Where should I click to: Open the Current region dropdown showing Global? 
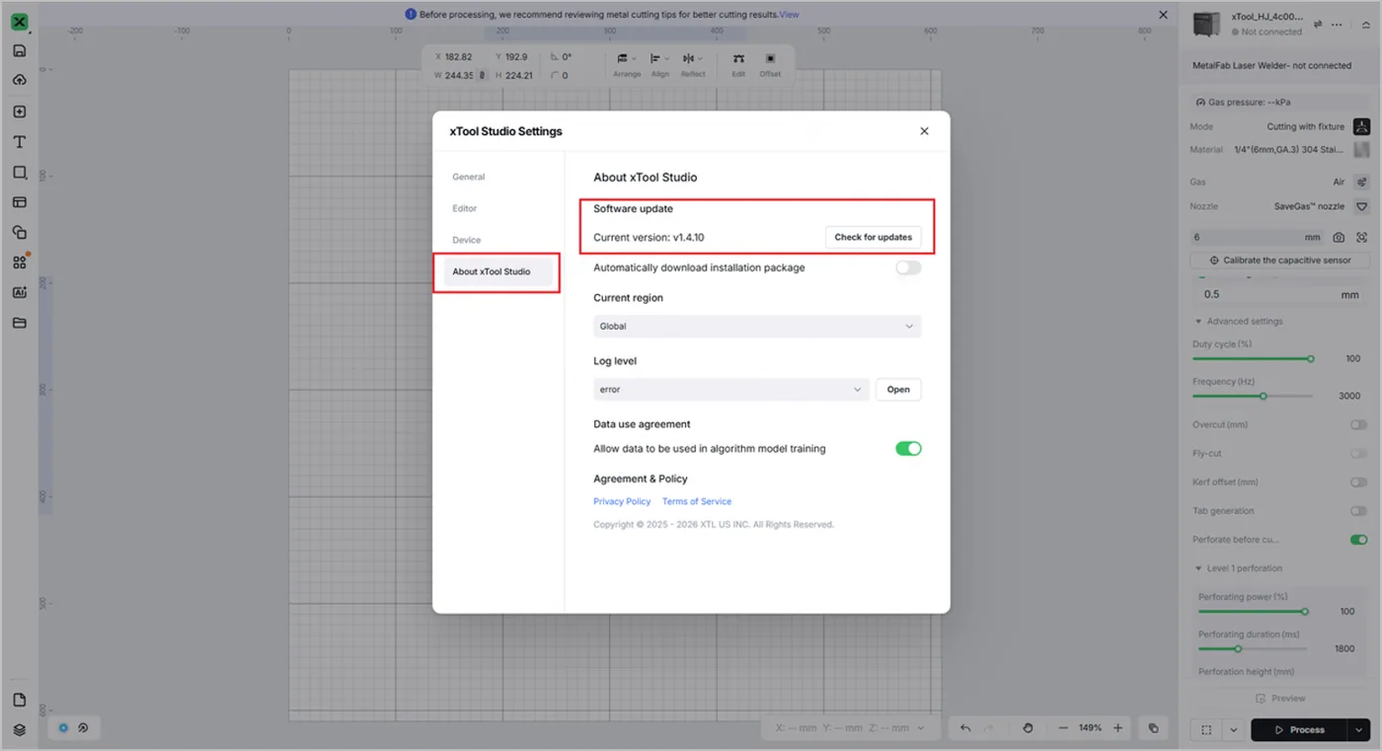coord(757,326)
